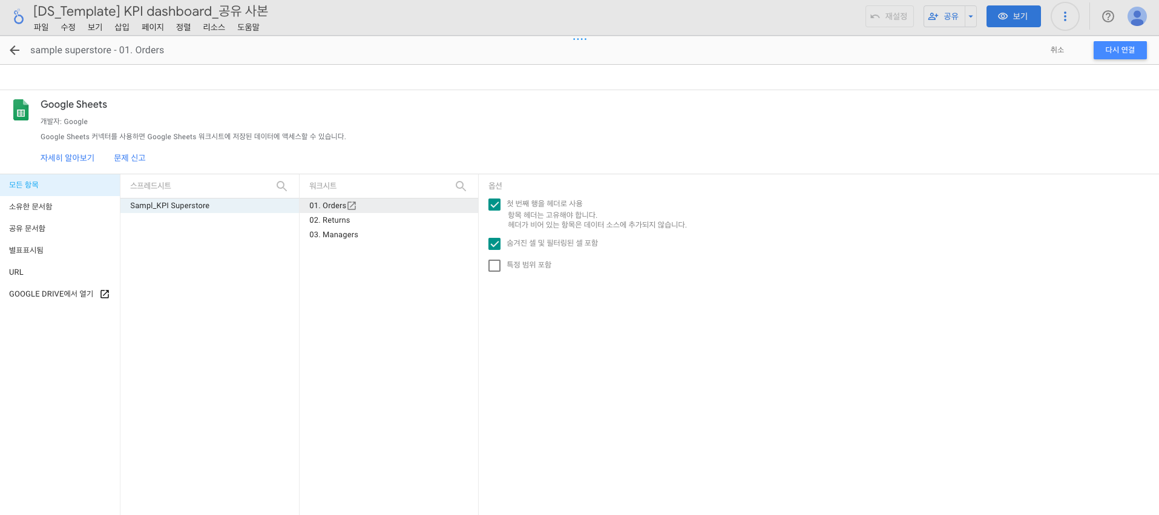Toggle '숨겨진 셀 및 필터링된 셀 포함' checkbox

pyautogui.click(x=494, y=244)
